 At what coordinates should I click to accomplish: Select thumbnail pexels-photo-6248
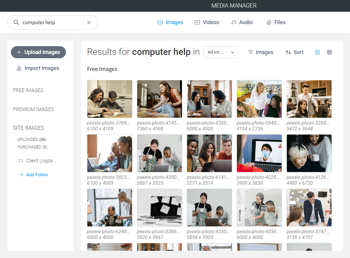point(110,208)
